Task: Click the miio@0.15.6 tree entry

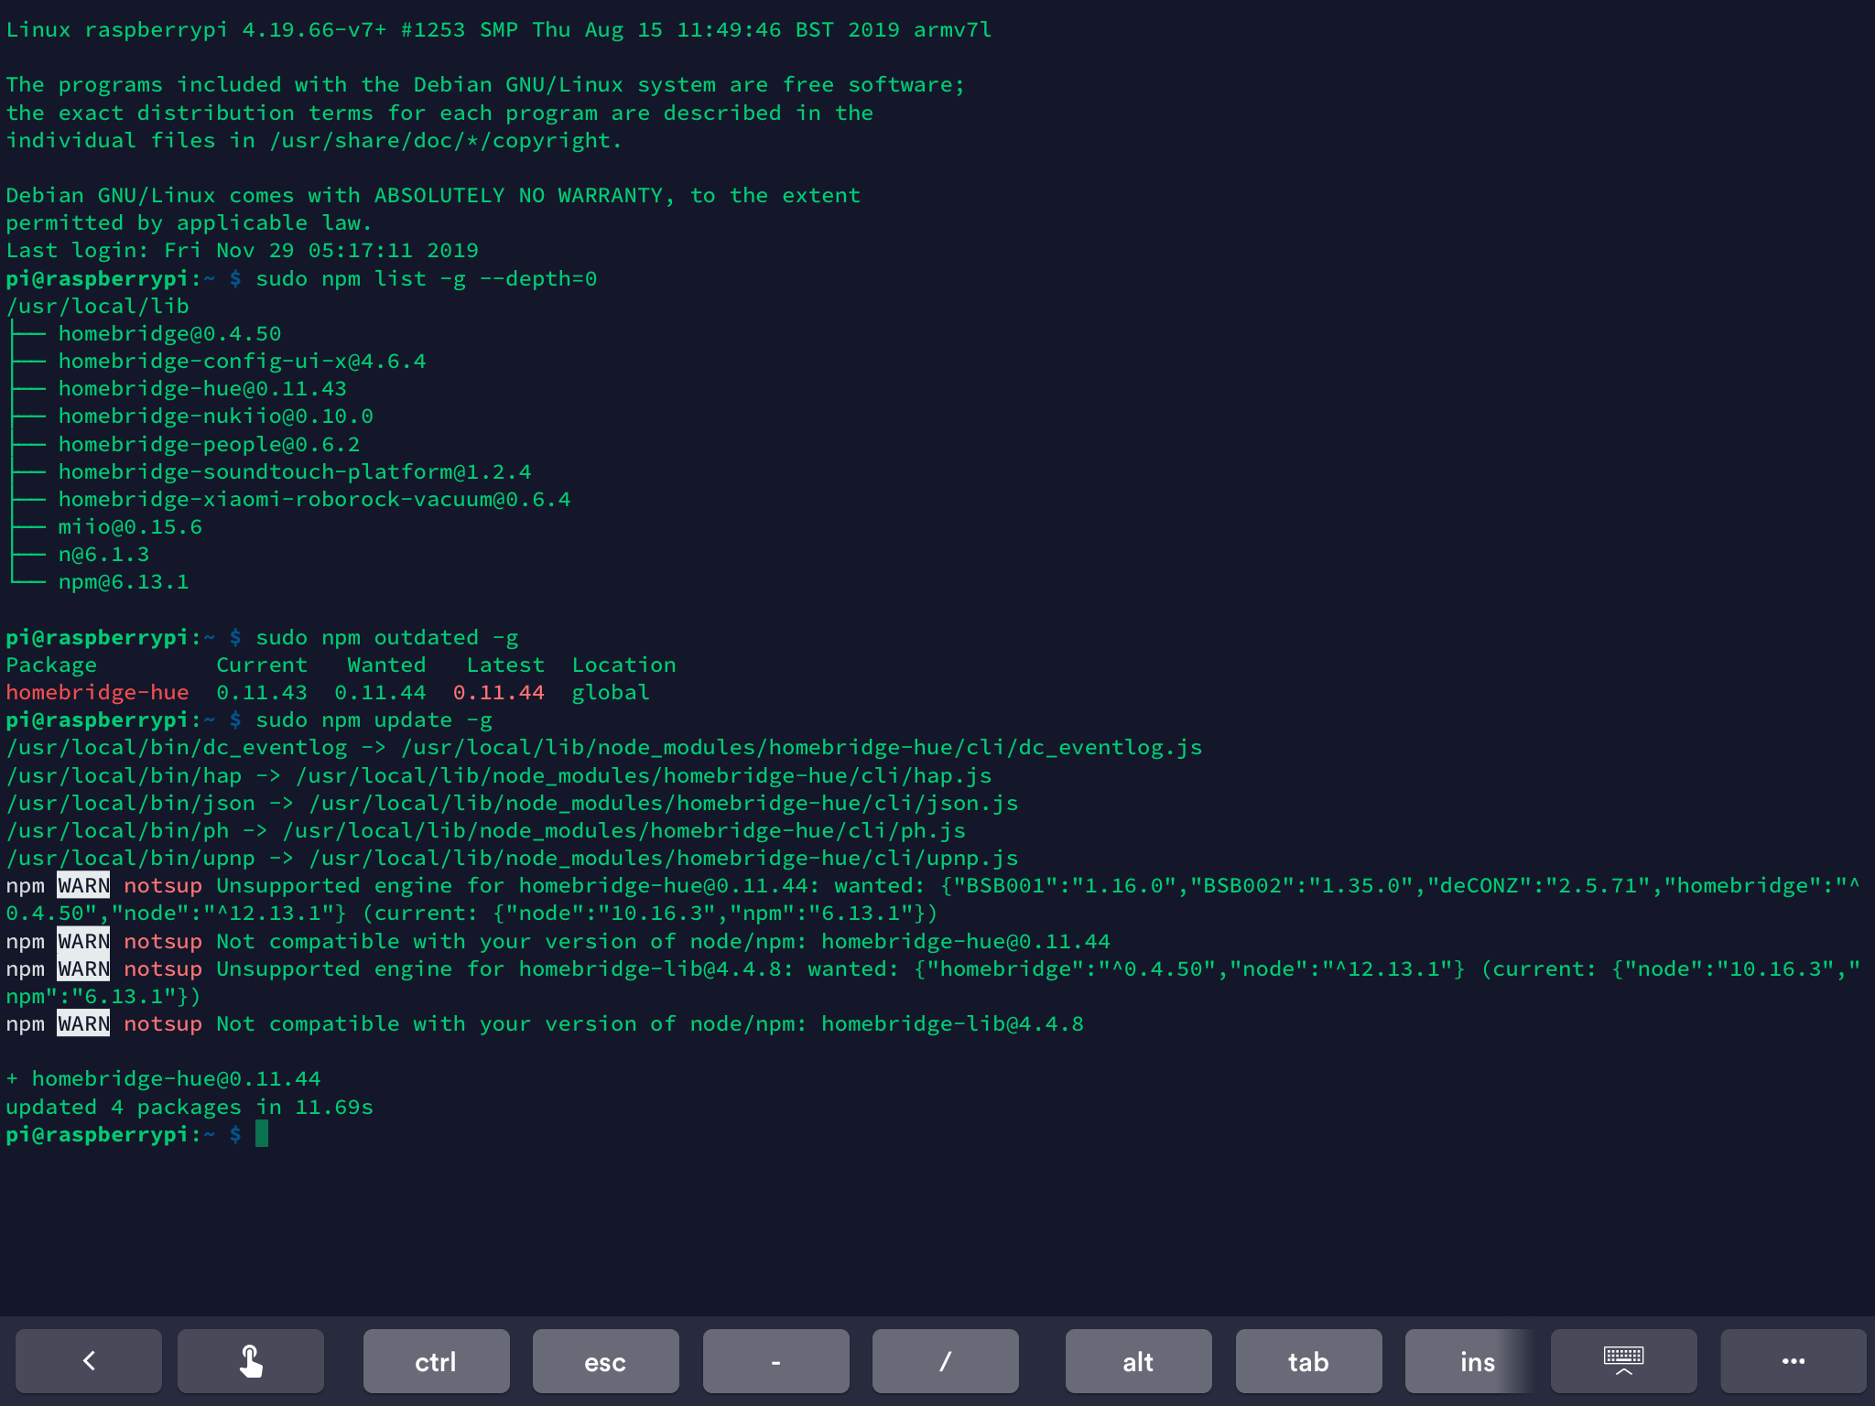Action: coord(130,527)
